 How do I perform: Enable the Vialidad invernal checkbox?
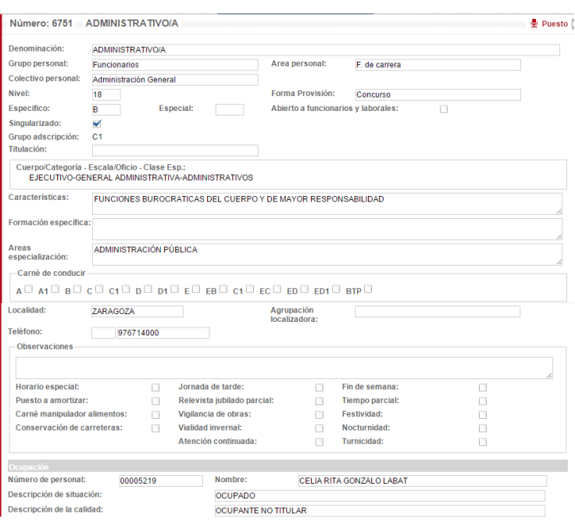319,428
